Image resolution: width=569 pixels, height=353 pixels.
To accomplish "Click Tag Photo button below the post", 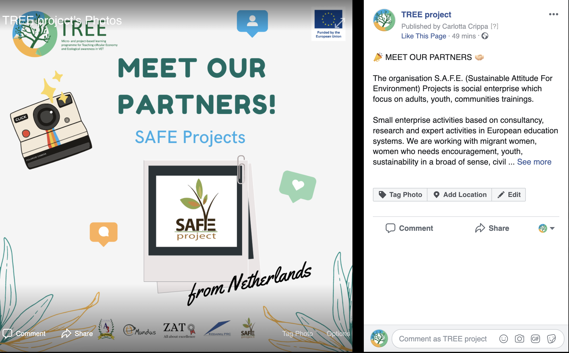I will tap(400, 195).
